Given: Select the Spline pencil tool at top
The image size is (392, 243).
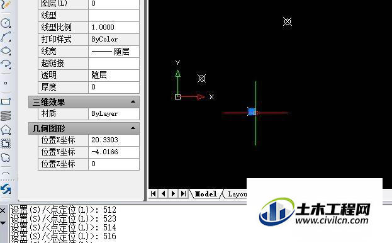Looking at the screenshot, I should tap(6, 4).
